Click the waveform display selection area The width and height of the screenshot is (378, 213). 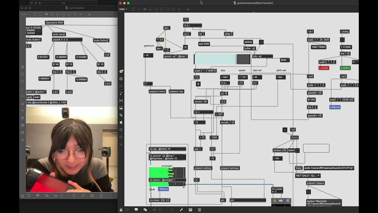tap(222, 59)
